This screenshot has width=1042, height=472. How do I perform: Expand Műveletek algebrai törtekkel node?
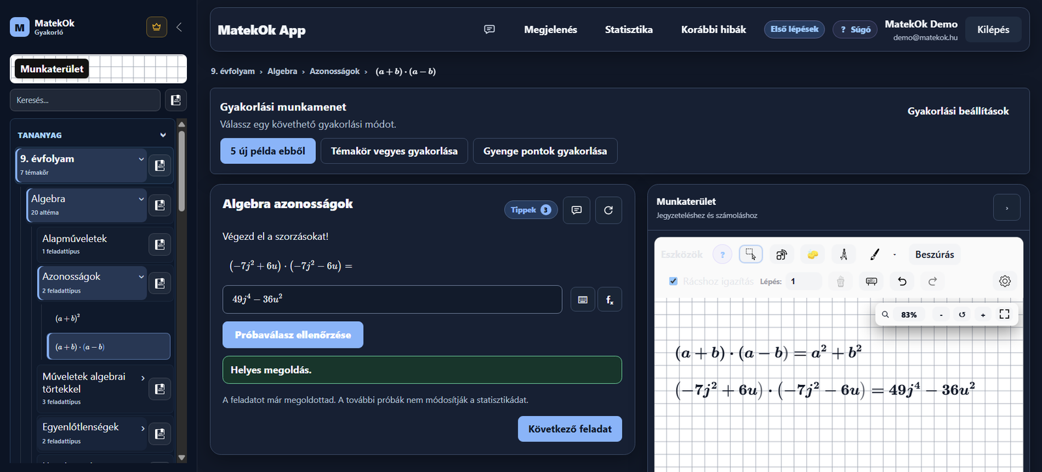(x=143, y=378)
